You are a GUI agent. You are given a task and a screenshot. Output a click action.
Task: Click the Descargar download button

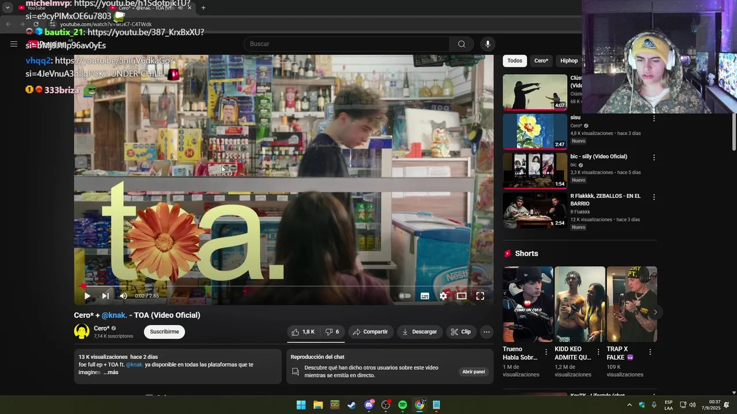point(419,332)
